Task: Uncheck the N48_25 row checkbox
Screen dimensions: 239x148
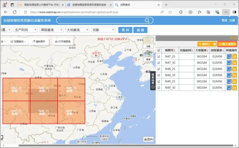Action: coord(159,69)
